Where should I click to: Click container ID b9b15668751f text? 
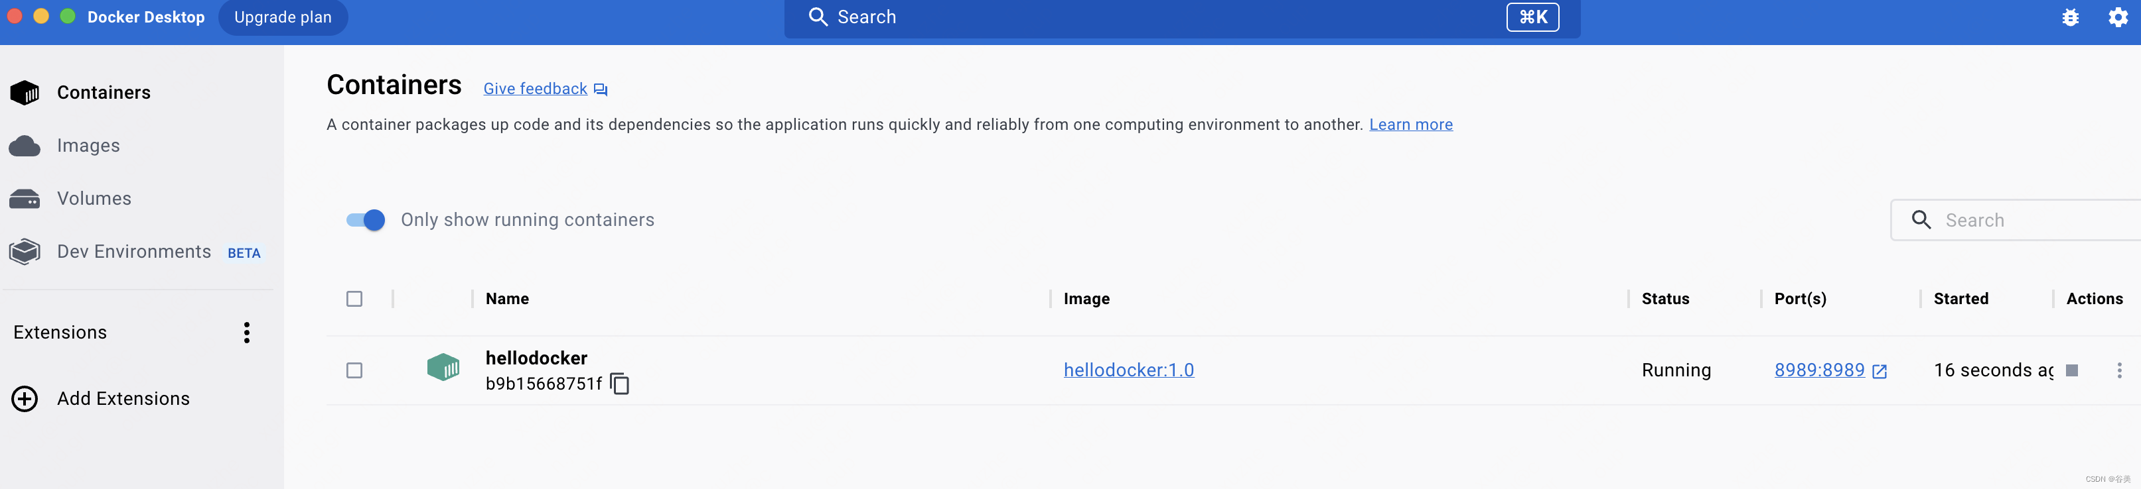(x=544, y=384)
